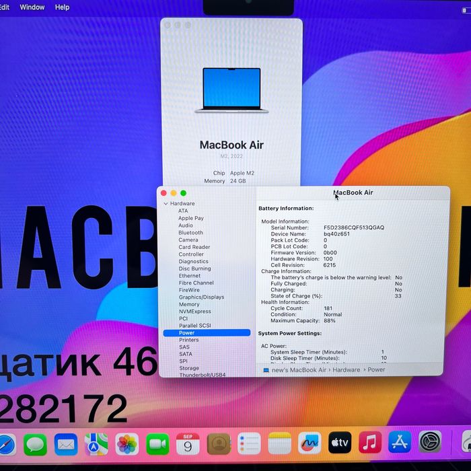Open Safari from the Dock
471x471 pixels.
point(7,444)
